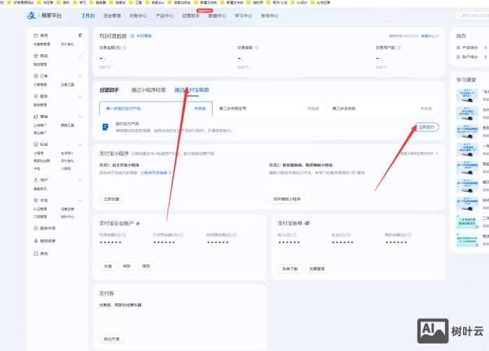Click the 服务 section icon
The height and width of the screenshot is (351, 489).
[36, 96]
